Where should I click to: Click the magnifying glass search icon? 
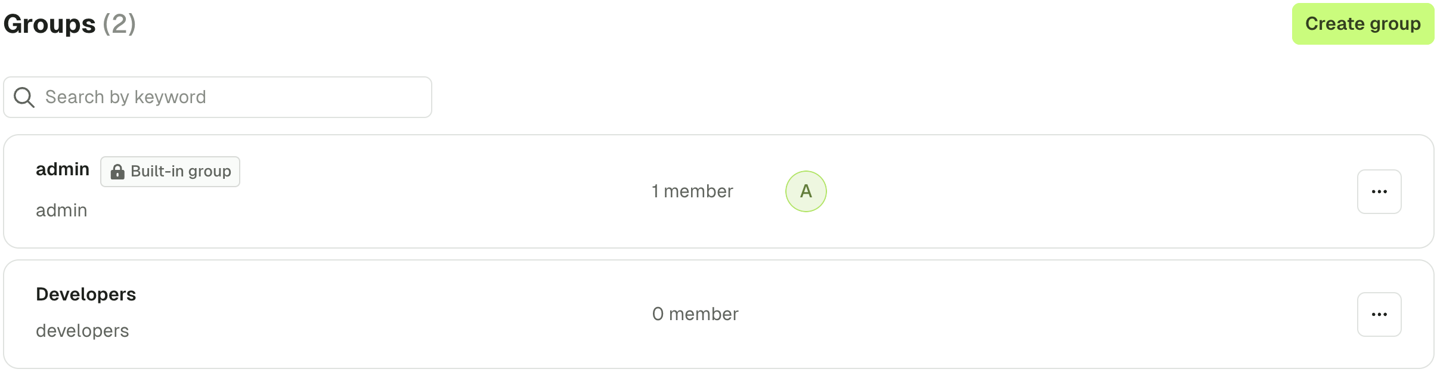pyautogui.click(x=24, y=97)
